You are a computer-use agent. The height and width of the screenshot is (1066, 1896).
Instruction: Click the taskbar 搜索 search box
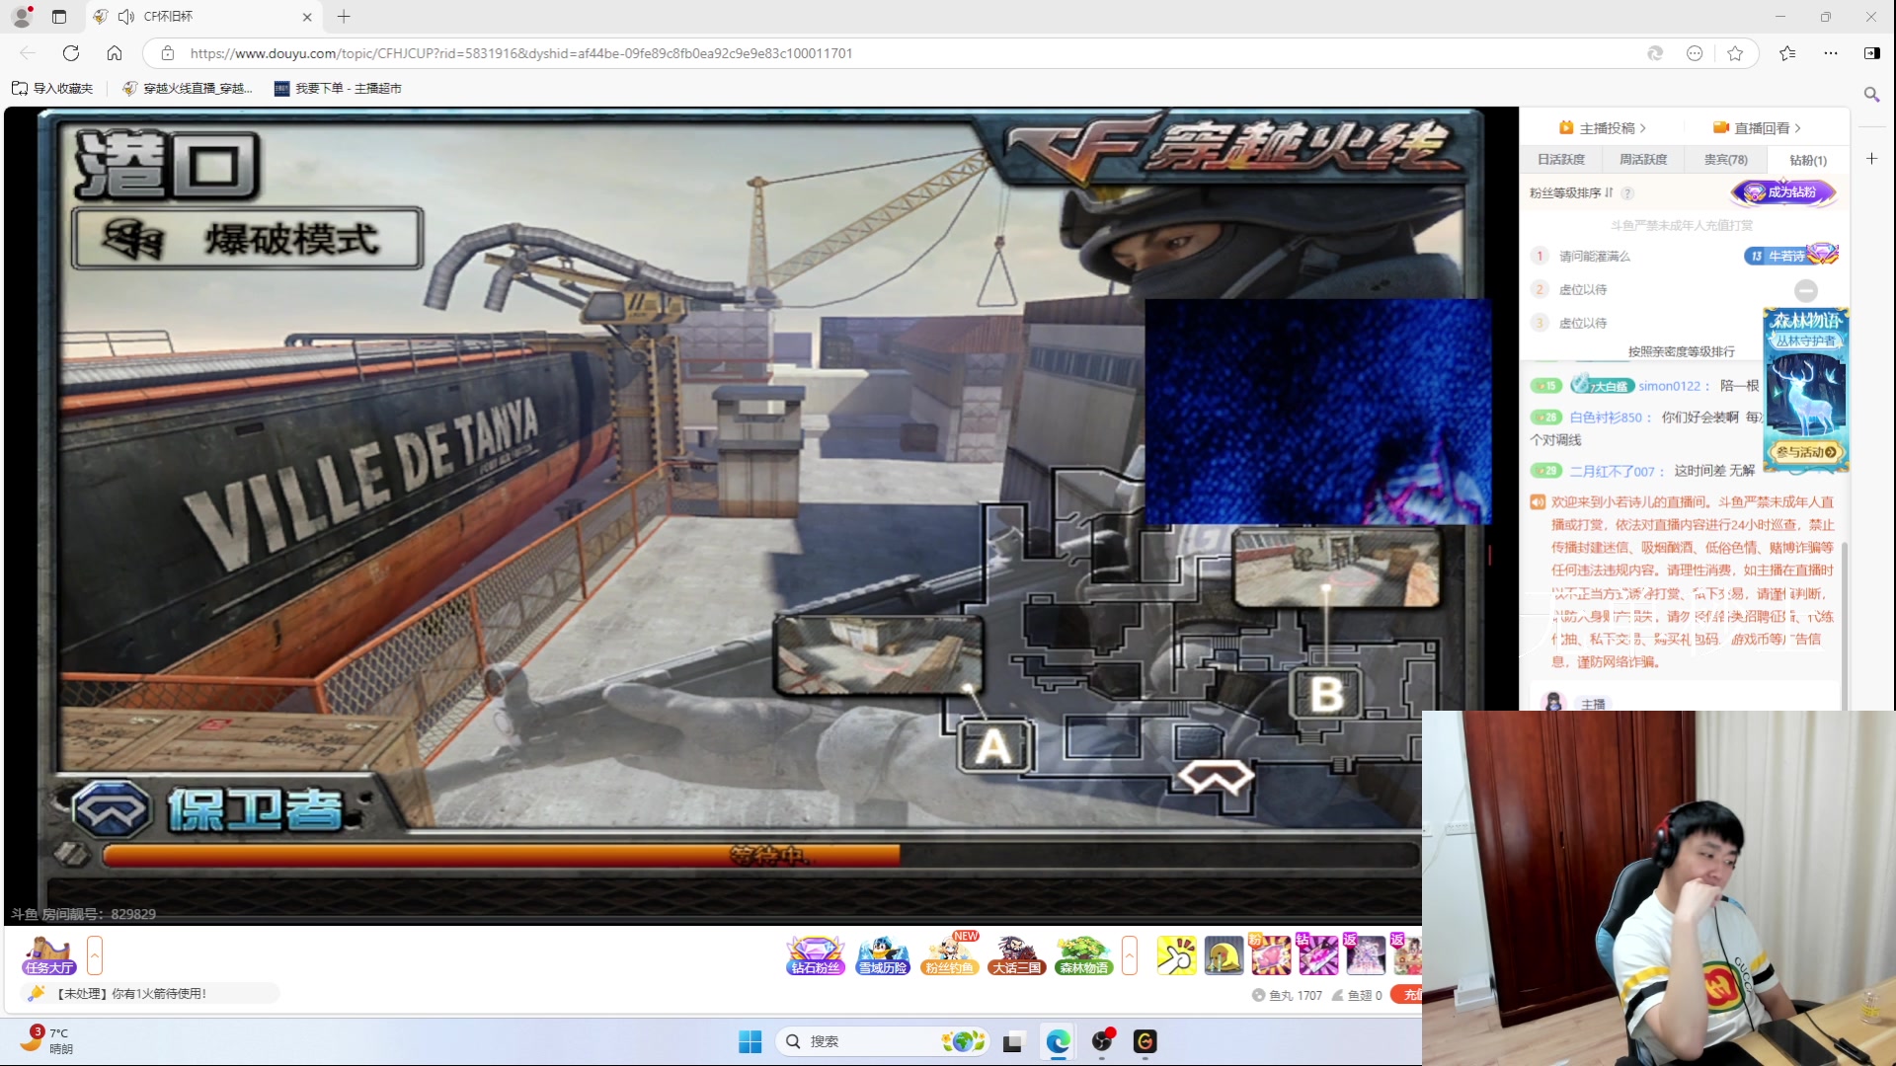tap(882, 1041)
